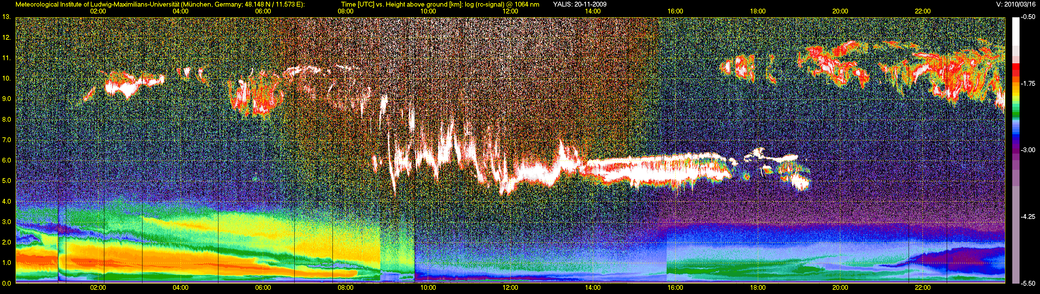Click the 3.0 height axis label
Screen dimensions: 1040x294
coord(6,222)
